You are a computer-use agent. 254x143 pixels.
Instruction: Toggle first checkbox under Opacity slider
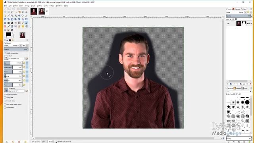coord(5,53)
